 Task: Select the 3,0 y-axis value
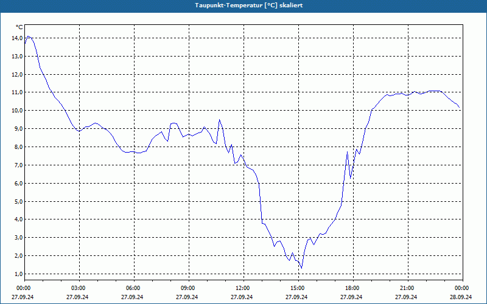coord(18,237)
